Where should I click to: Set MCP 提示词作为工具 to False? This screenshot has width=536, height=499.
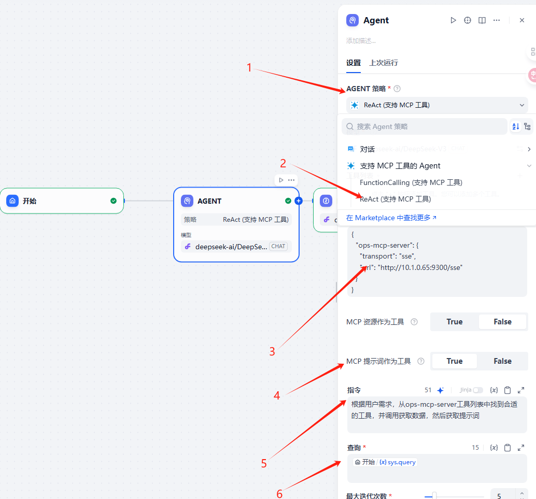point(502,361)
